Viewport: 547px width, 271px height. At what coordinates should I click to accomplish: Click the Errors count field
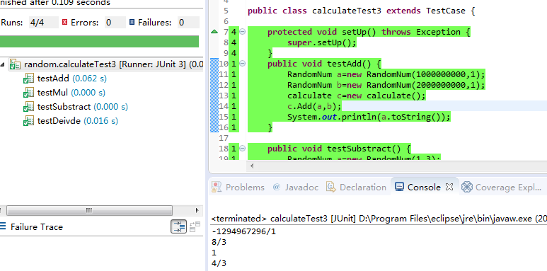click(x=115, y=23)
